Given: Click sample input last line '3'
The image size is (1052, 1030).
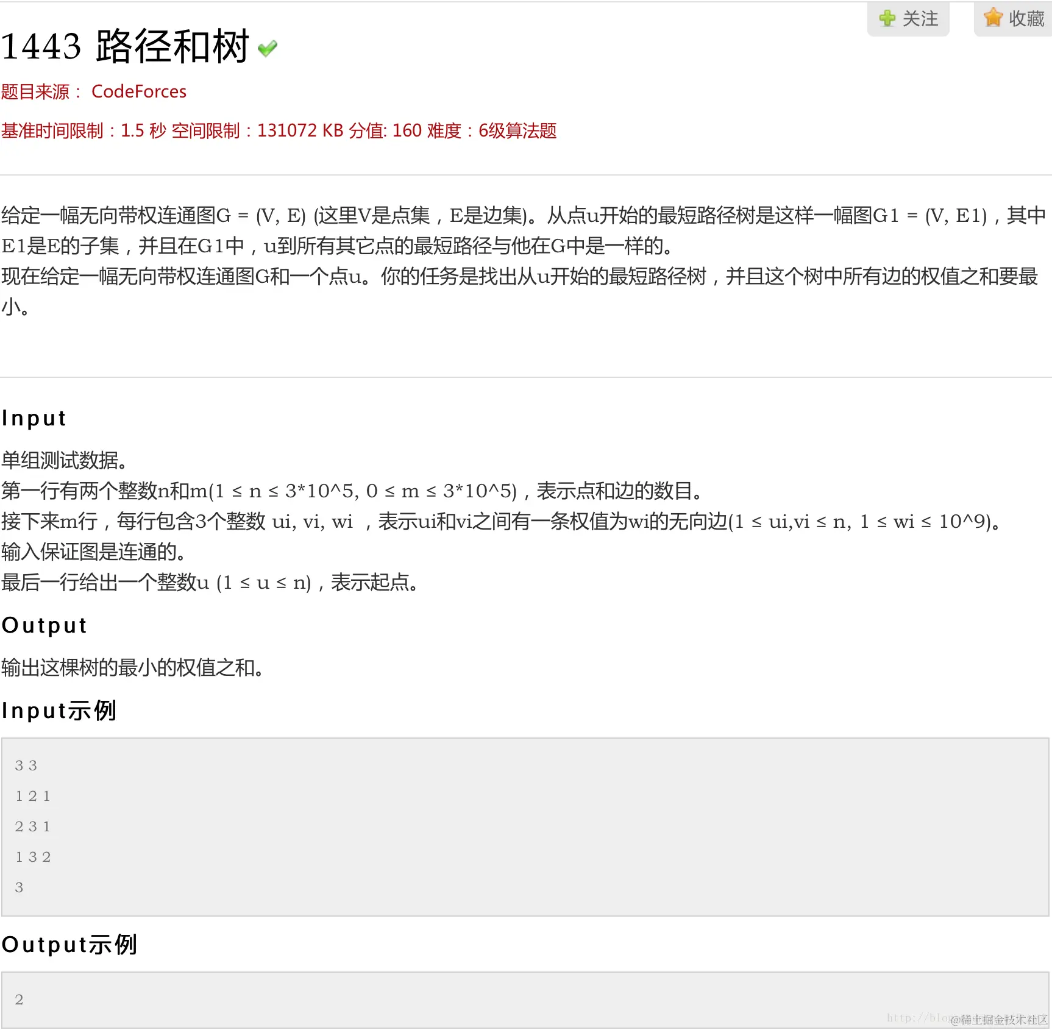Looking at the screenshot, I should (x=20, y=887).
